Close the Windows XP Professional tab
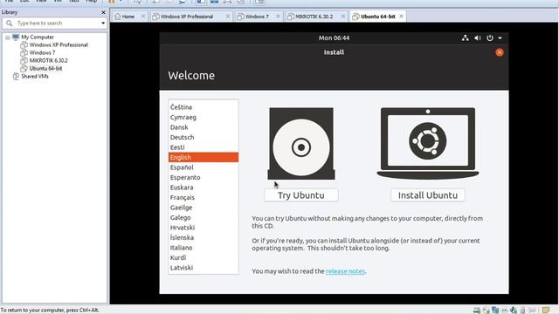 [x=228, y=17]
